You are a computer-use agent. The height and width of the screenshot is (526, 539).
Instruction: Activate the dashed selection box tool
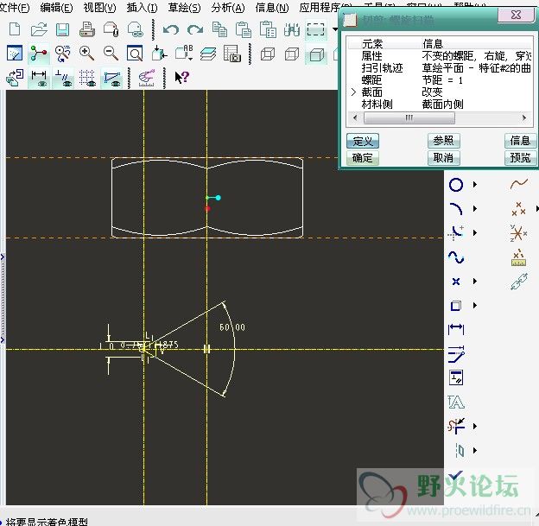pos(315,29)
